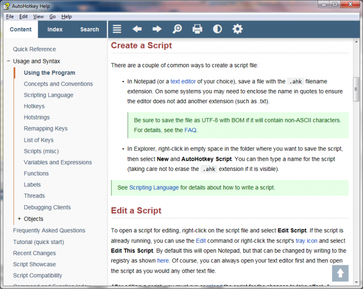
Task: Open the FAQ link in green note
Action: click(190, 130)
